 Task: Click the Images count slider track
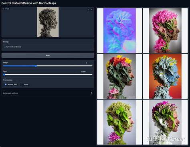click(x=48, y=66)
